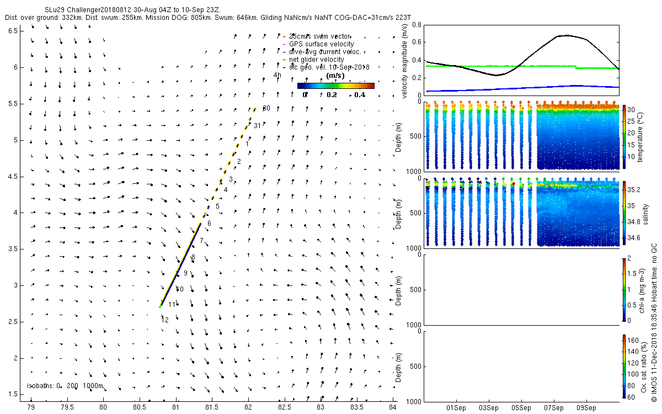This screenshot has height=414, width=662.
Task: Click the 07Sep tick on time axis
Action: (x=553, y=408)
